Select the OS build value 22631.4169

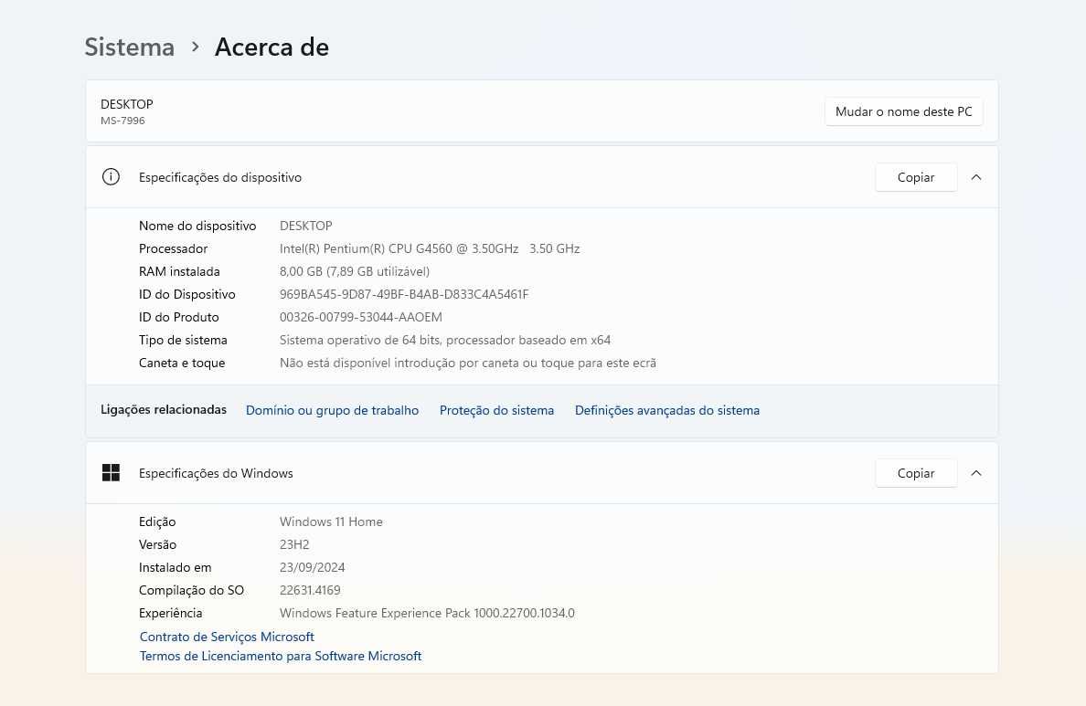(310, 590)
